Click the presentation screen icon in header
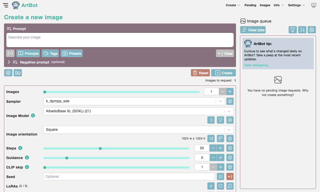The height and width of the screenshot is (192, 320). (x=313, y=5)
